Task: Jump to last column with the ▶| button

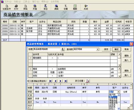Action: 66,81
